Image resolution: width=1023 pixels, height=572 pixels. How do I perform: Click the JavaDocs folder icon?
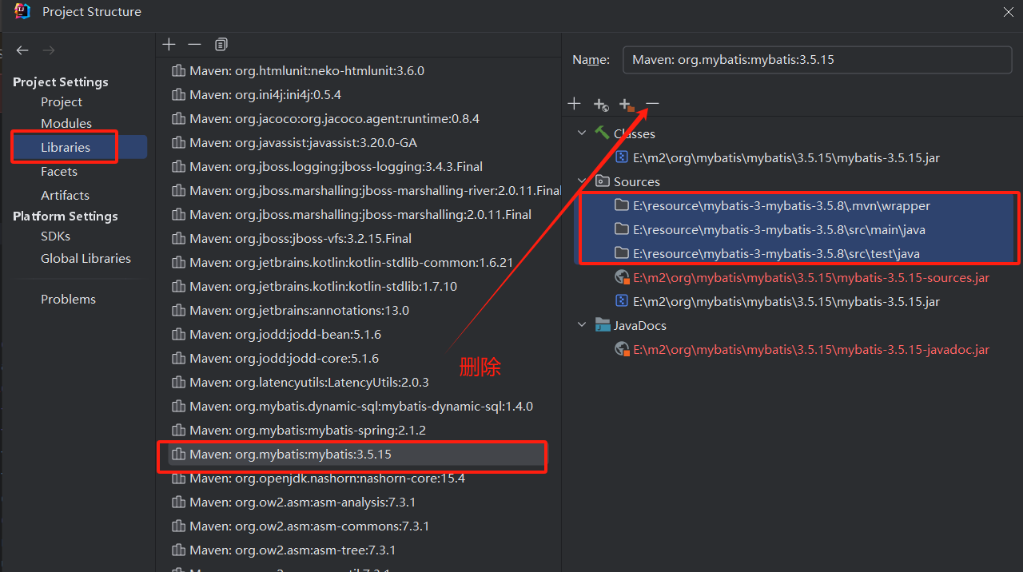click(x=603, y=325)
